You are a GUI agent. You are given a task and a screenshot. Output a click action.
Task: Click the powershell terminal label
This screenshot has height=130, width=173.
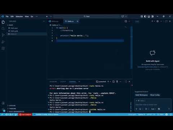click(x=101, y=82)
